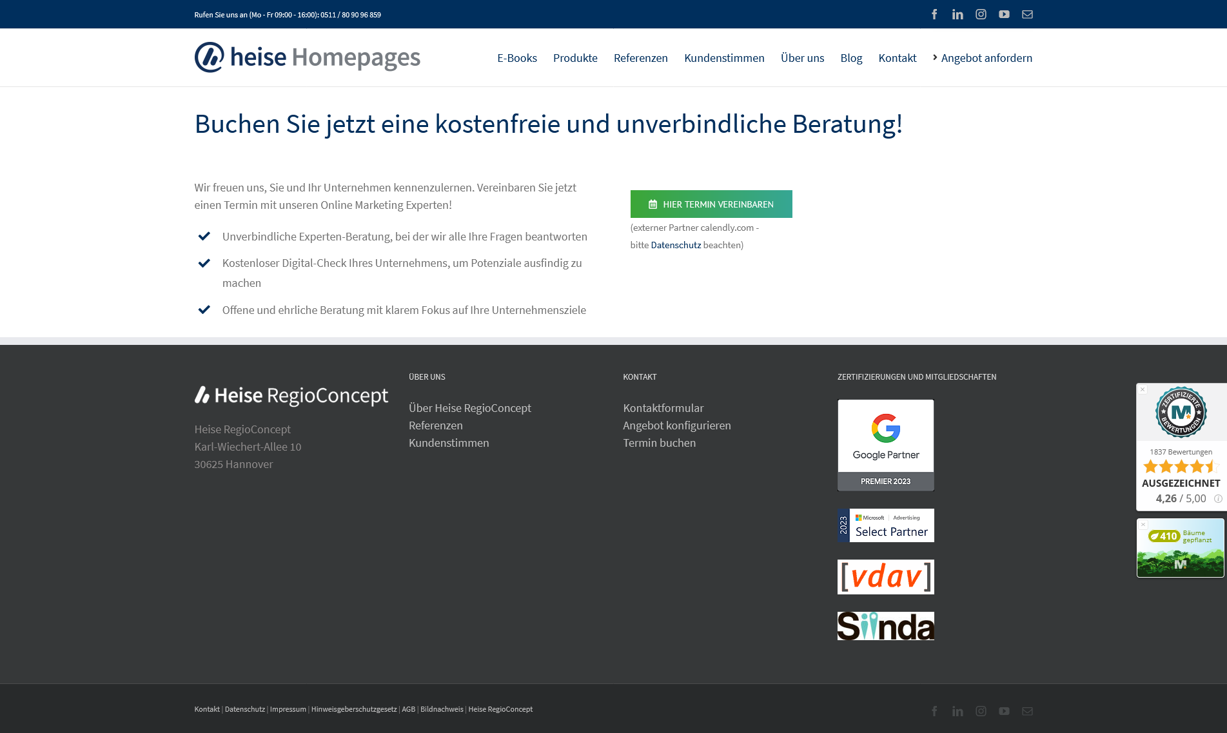Open LinkedIn icon in top header
This screenshot has width=1227, height=733.
(957, 14)
